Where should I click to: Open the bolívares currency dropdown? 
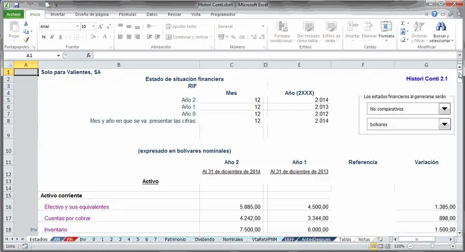coord(444,124)
